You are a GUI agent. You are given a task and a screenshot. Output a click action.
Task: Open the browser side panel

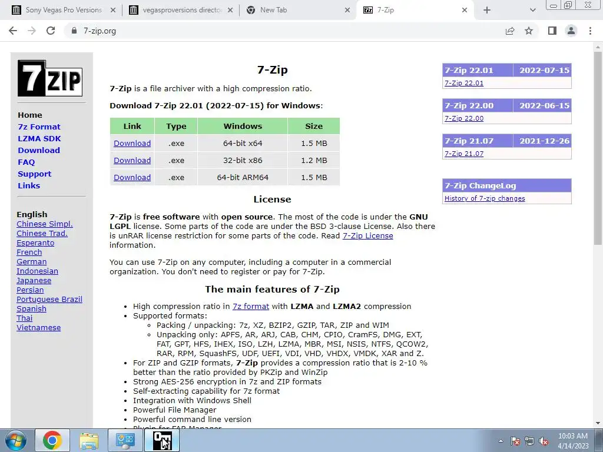pos(552,31)
